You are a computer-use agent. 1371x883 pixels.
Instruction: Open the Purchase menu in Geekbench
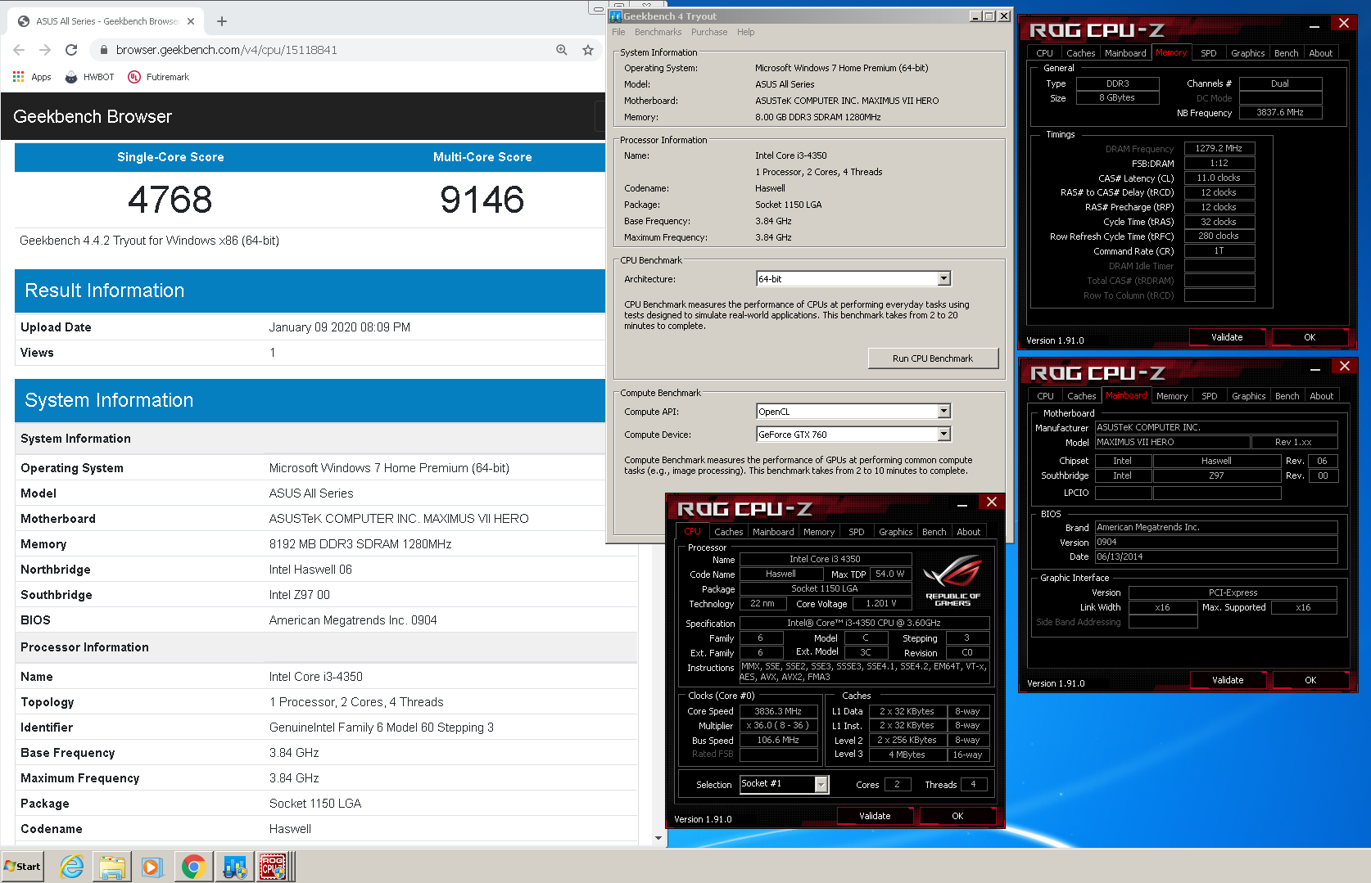pyautogui.click(x=709, y=32)
